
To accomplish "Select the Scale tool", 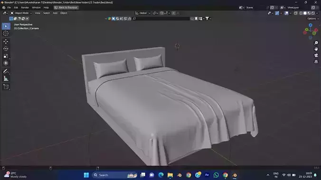I will (x=6, y=56).
